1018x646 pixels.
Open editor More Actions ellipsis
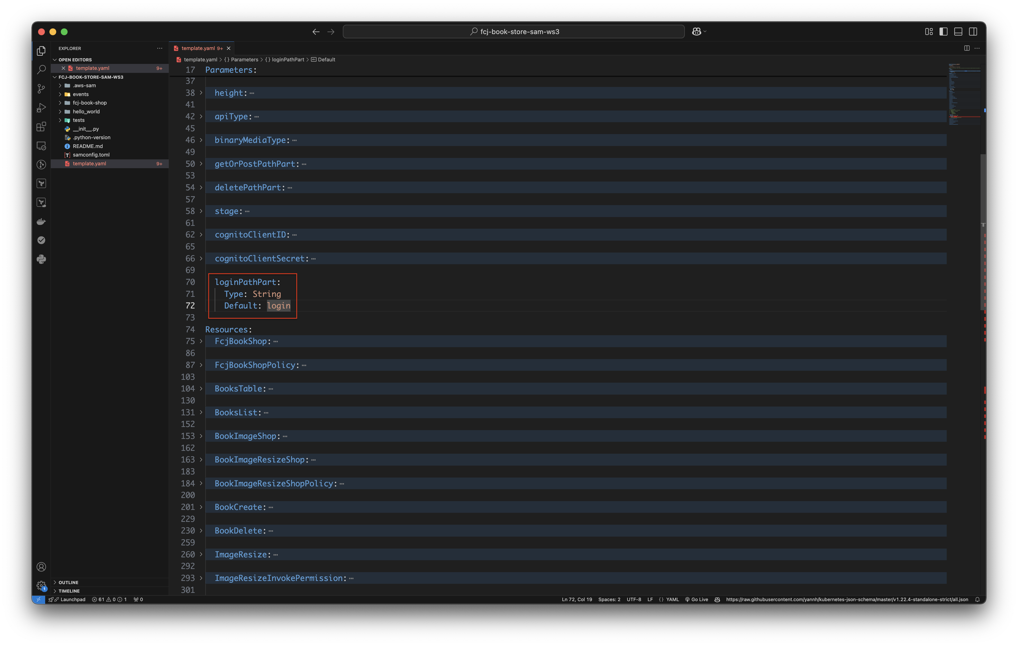tap(977, 48)
